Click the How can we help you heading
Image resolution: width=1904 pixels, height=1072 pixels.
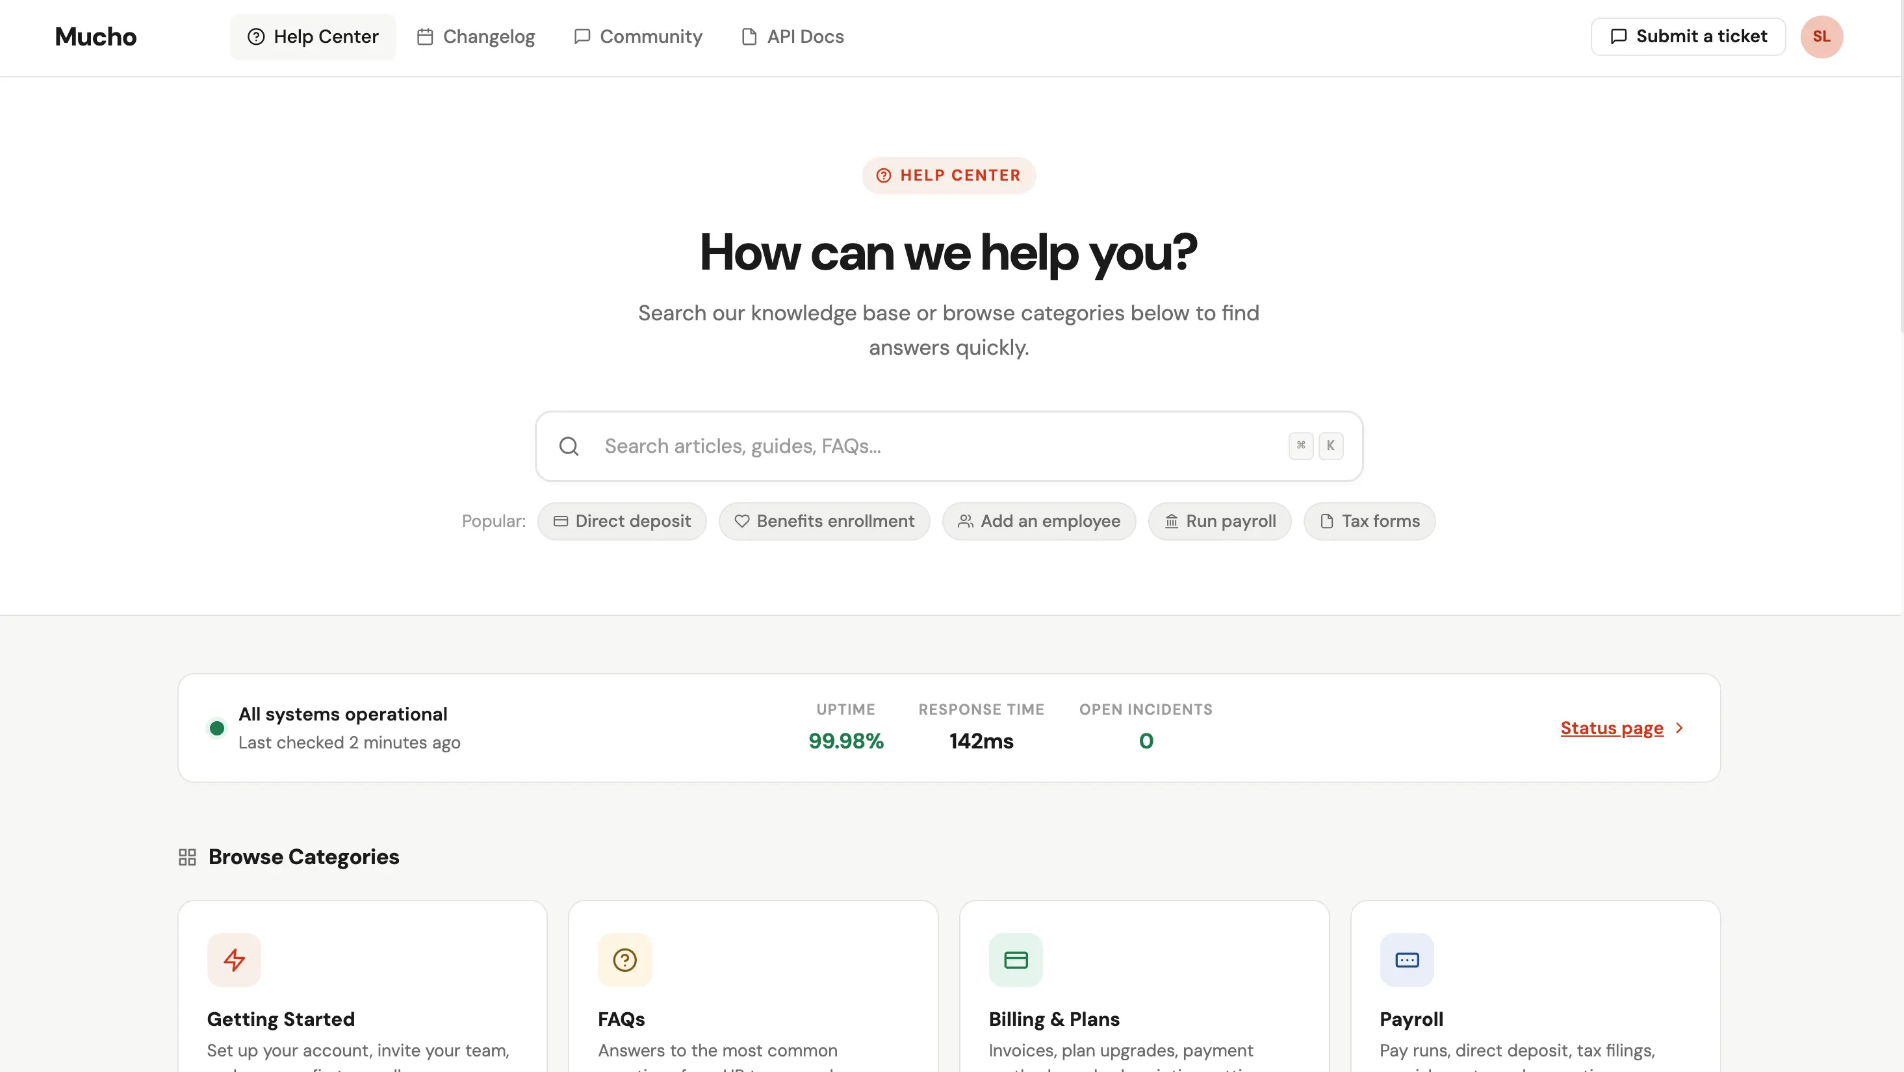pyautogui.click(x=948, y=252)
